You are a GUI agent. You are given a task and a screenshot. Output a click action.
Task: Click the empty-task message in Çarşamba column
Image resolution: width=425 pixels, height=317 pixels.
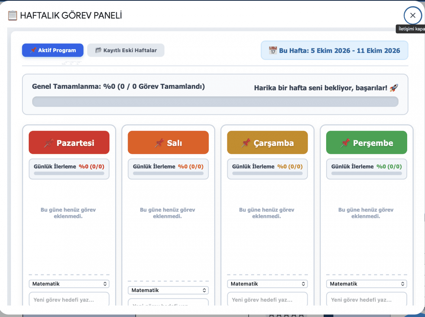[267, 213]
